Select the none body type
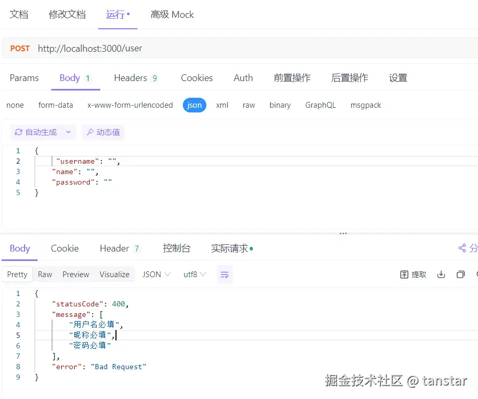This screenshot has width=478, height=399. tap(15, 105)
